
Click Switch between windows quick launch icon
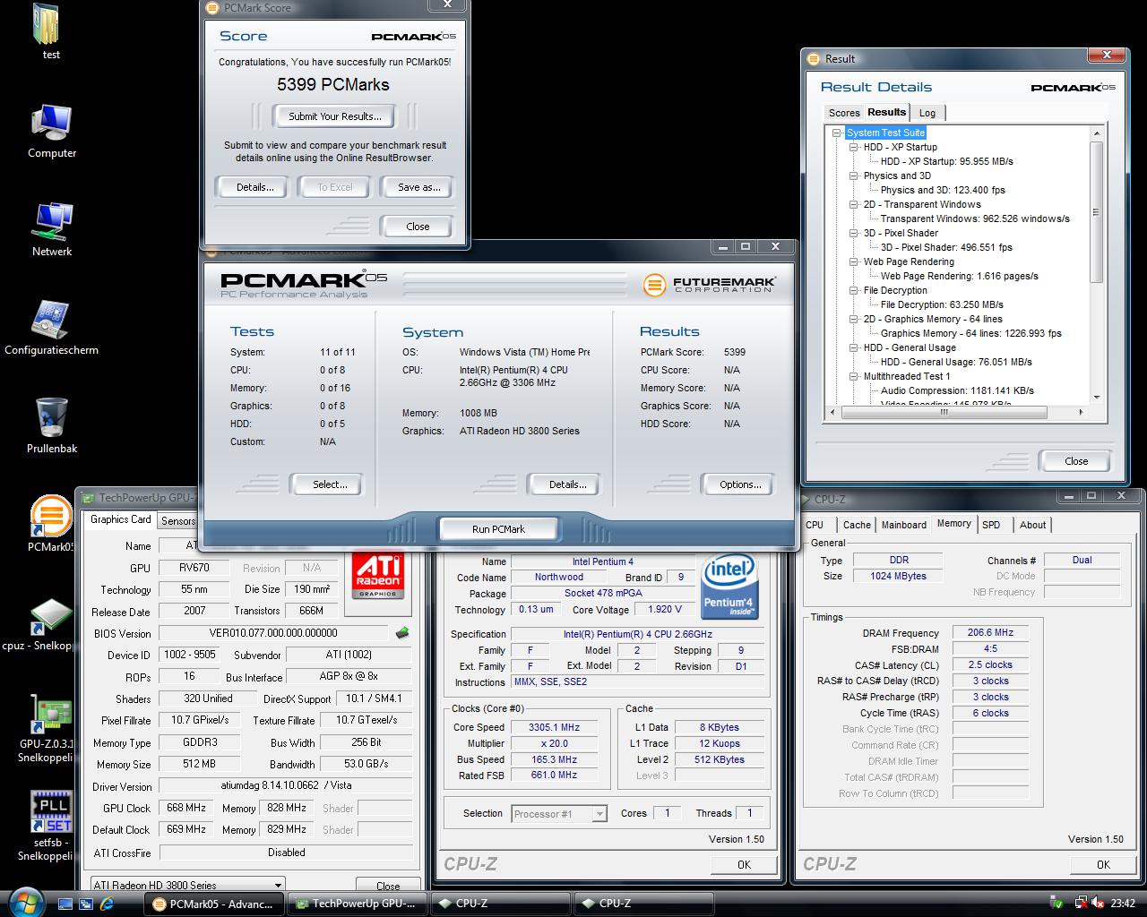tap(86, 903)
